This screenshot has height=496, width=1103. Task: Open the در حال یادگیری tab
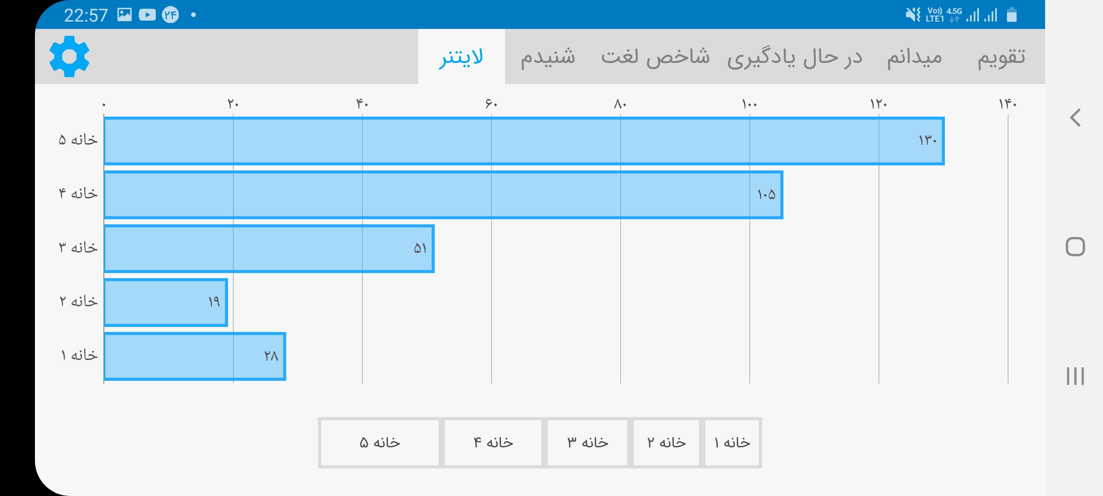pos(795,57)
